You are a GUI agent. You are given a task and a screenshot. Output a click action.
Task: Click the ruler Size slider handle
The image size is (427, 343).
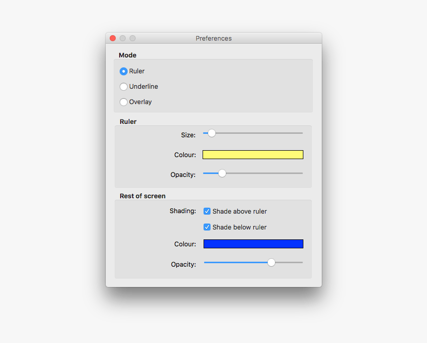pyautogui.click(x=211, y=133)
